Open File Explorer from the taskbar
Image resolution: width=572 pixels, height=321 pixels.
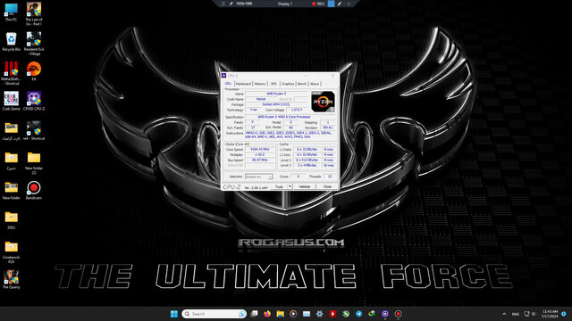pos(280,314)
